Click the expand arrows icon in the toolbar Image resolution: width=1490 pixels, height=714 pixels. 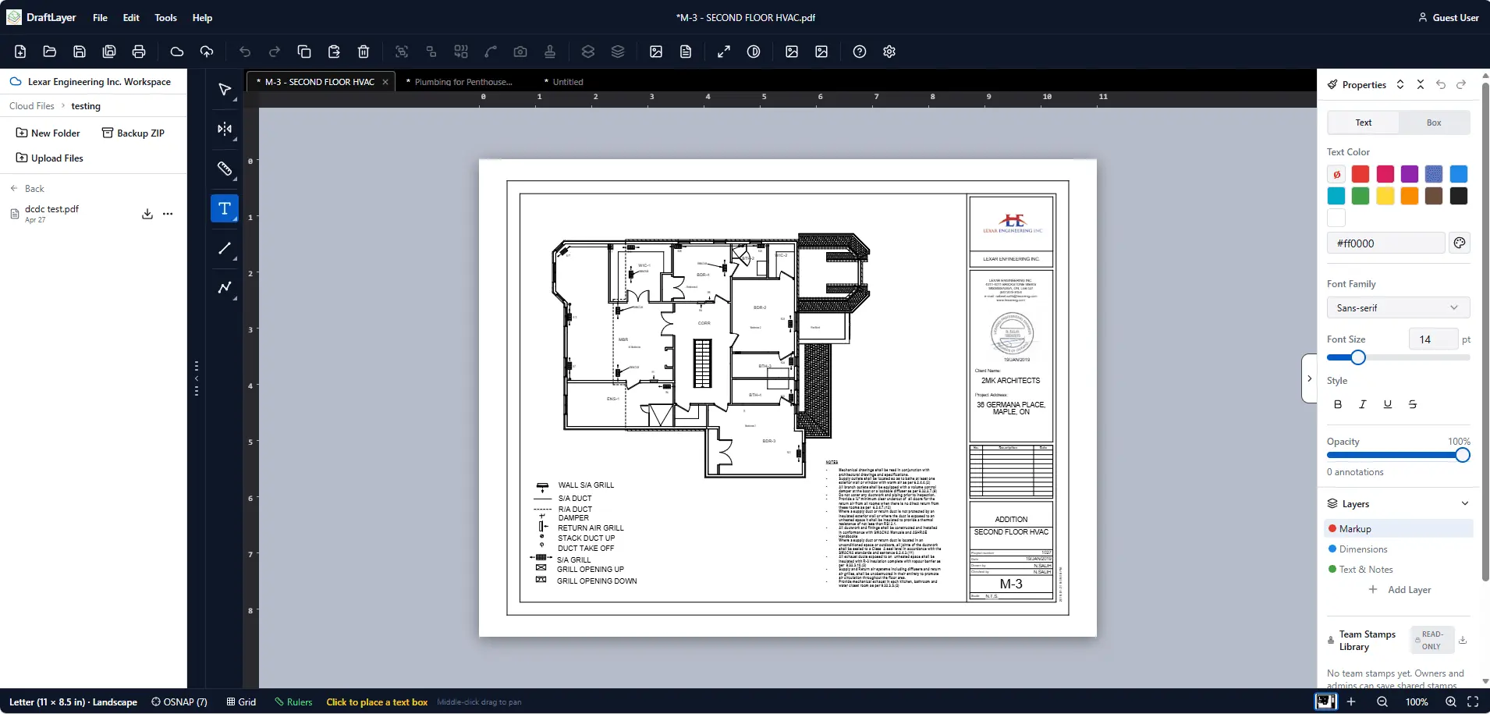click(724, 52)
